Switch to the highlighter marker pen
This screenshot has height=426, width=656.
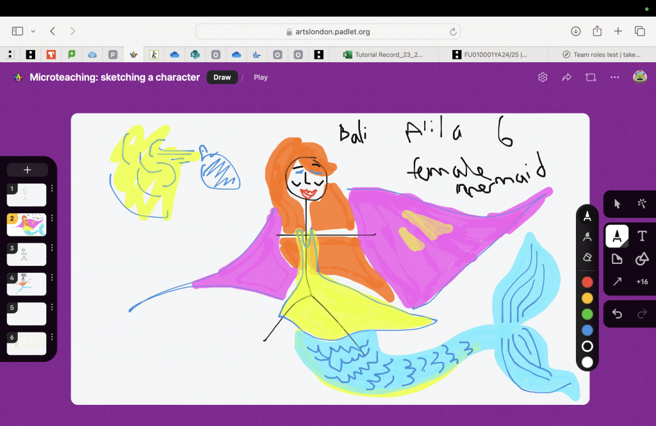[x=587, y=237]
